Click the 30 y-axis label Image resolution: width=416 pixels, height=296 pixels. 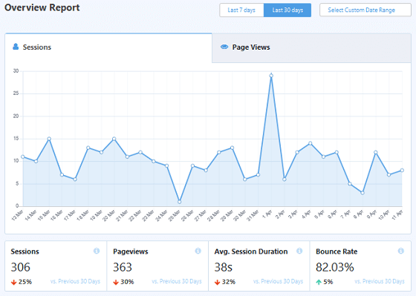16,71
